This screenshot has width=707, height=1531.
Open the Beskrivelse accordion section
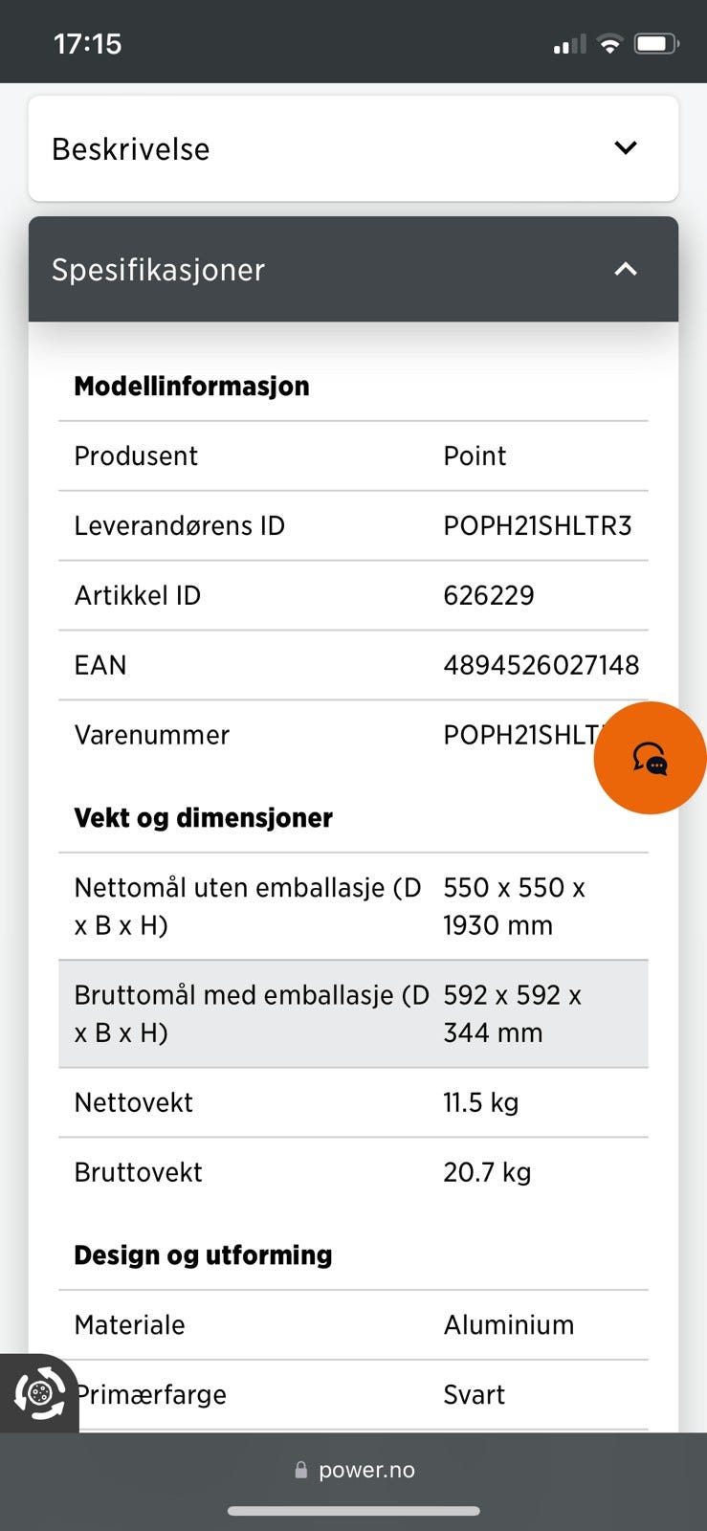point(353,148)
